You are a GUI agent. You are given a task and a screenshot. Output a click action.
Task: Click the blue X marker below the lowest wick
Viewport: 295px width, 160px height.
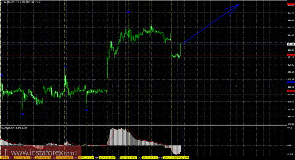[23, 114]
